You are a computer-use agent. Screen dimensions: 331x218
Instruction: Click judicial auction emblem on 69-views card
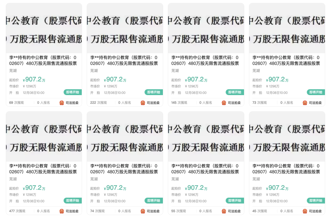[62, 103]
